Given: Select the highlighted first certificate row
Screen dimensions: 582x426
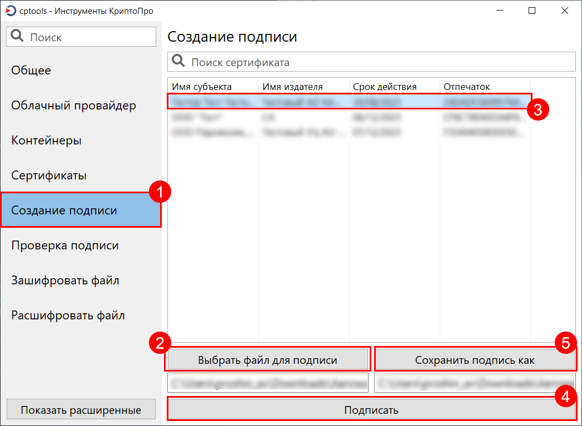Looking at the screenshot, I should click(x=349, y=102).
